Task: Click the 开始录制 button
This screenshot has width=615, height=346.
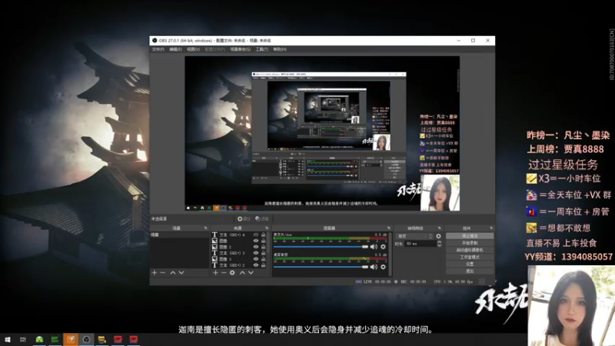Action: coord(470,243)
